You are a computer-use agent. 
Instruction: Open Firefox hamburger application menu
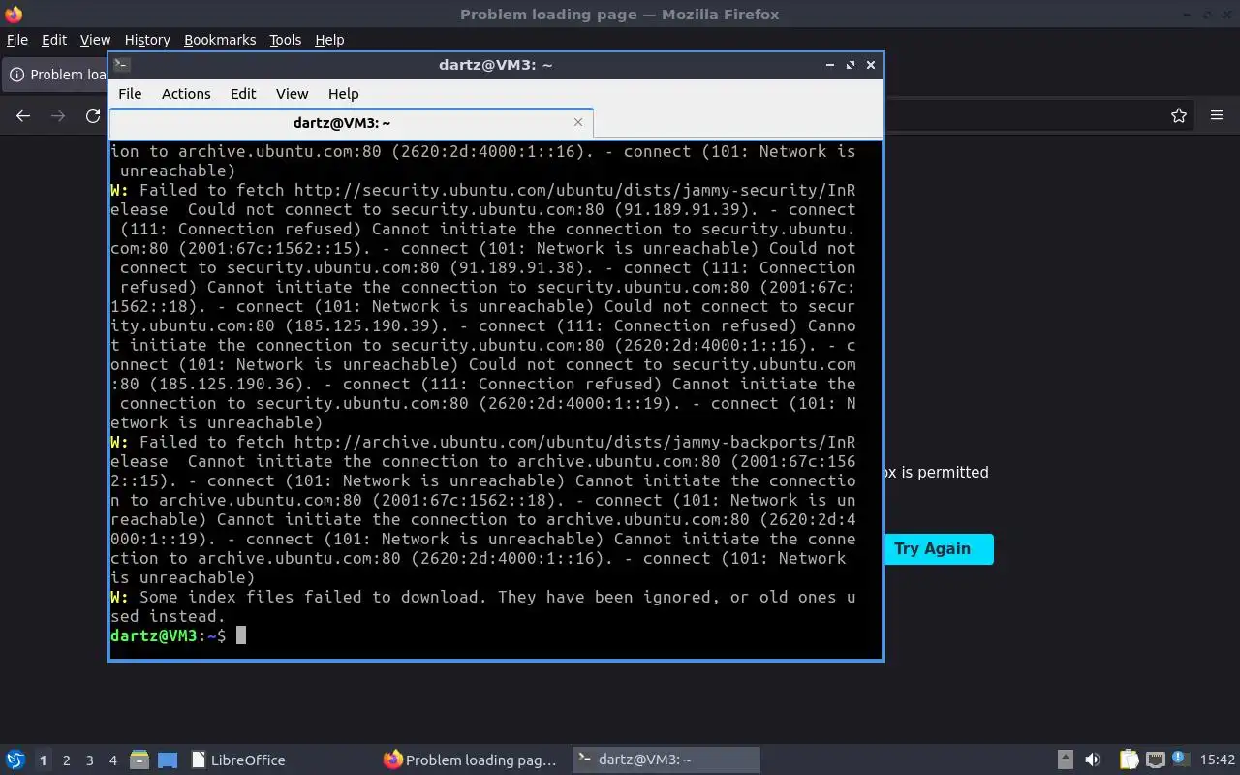(1217, 116)
